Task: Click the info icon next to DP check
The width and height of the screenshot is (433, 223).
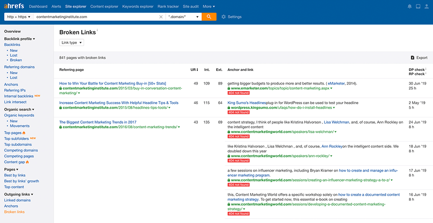Action: click(x=426, y=69)
